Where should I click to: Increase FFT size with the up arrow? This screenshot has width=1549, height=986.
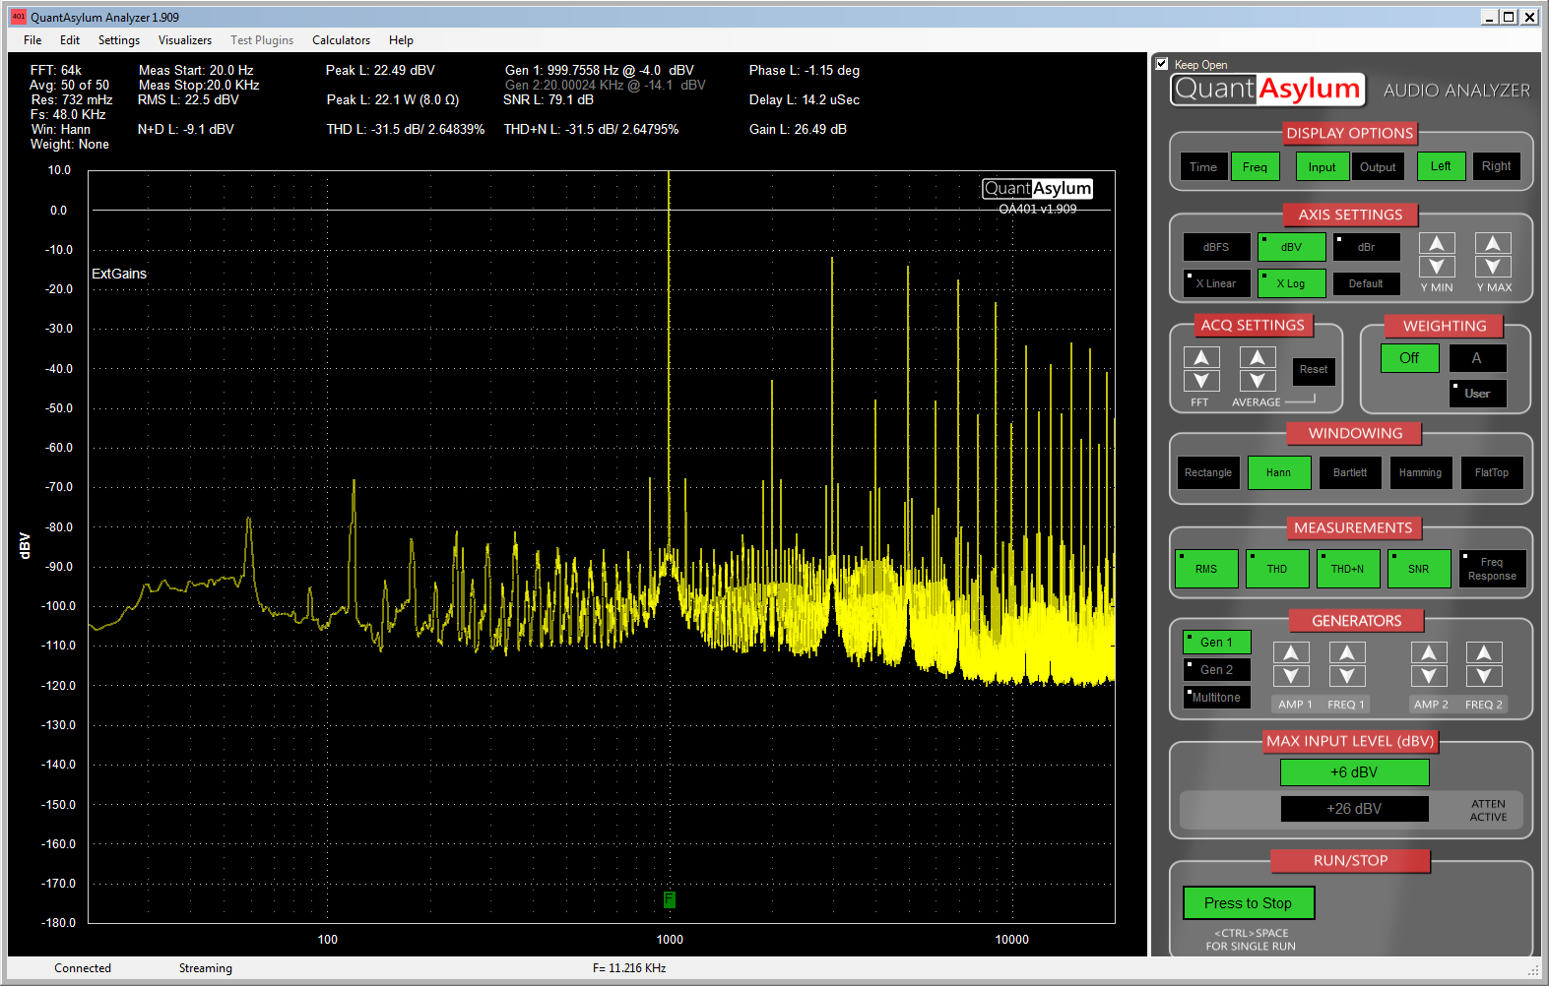point(1201,357)
